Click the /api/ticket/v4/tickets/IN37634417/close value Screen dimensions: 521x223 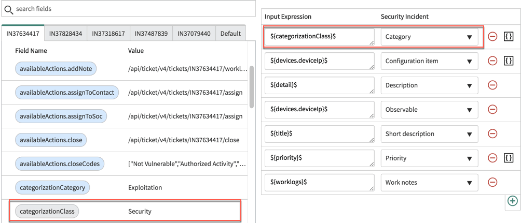click(x=183, y=140)
